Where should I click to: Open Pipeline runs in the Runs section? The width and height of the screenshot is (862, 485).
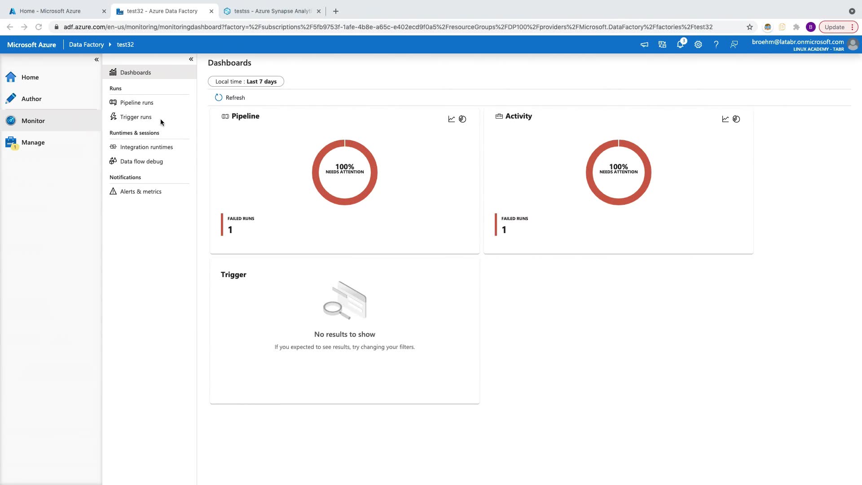pos(136,102)
